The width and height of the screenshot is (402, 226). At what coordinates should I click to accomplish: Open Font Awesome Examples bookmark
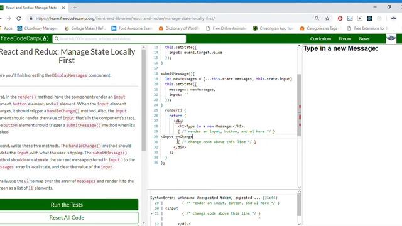[x=133, y=28]
